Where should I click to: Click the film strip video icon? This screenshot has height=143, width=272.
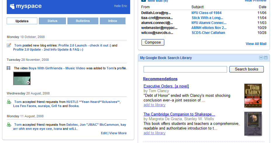pyautogui.click(x=8, y=68)
